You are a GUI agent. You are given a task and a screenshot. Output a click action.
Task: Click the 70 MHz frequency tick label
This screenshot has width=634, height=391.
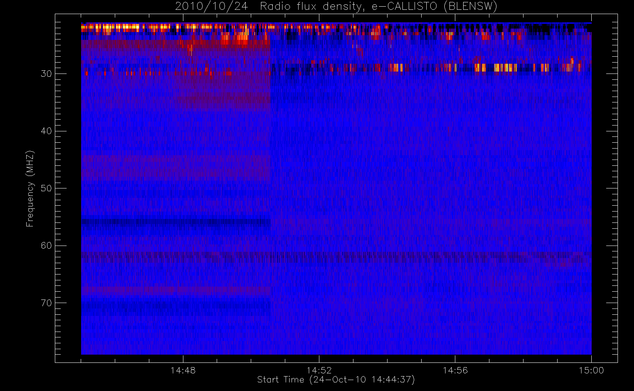click(46, 303)
